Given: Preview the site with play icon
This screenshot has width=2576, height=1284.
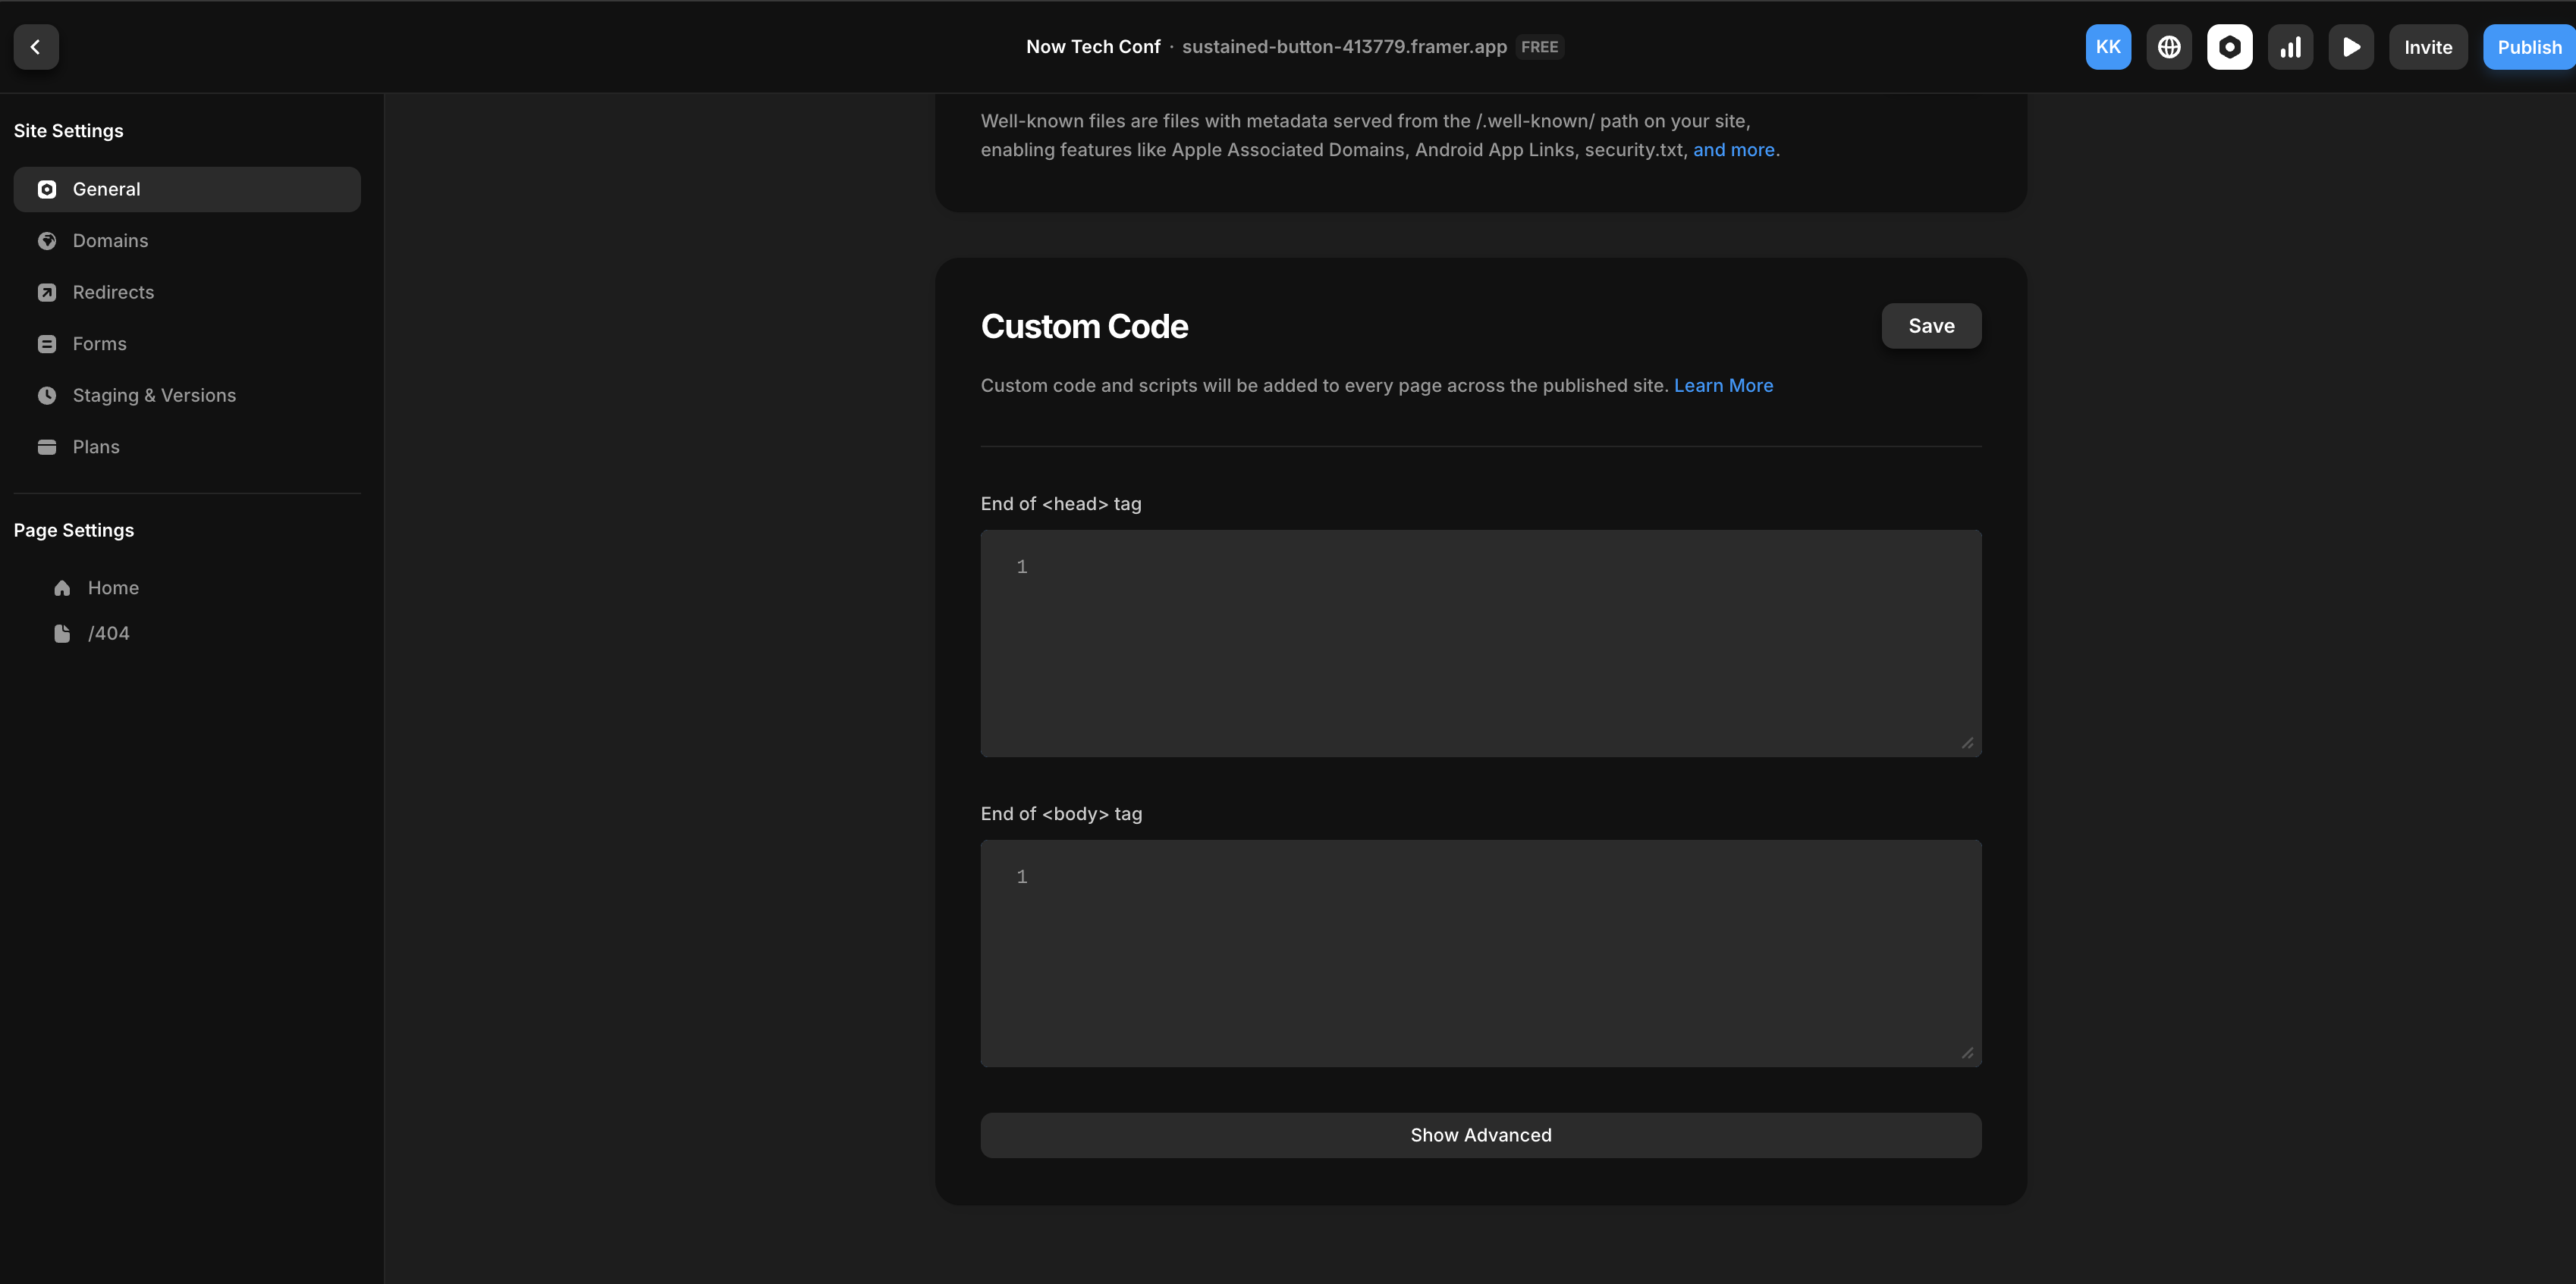Looking at the screenshot, I should (2351, 47).
